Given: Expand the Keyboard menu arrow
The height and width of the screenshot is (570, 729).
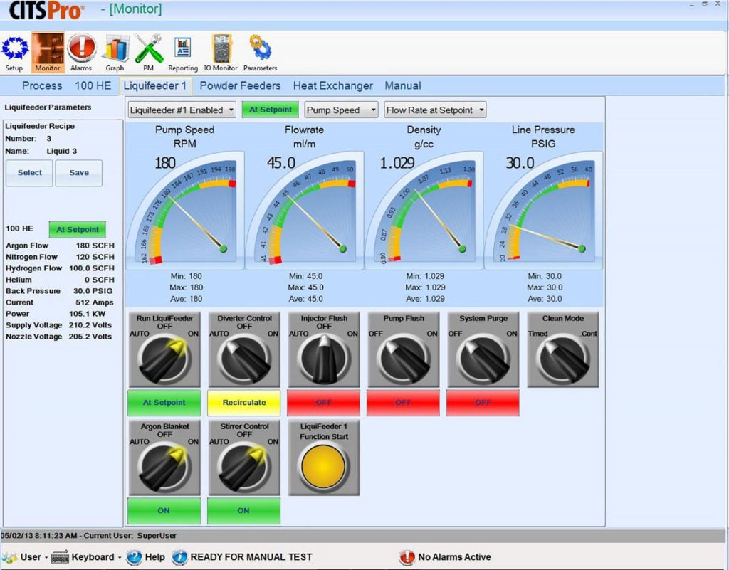Looking at the screenshot, I should 120,557.
